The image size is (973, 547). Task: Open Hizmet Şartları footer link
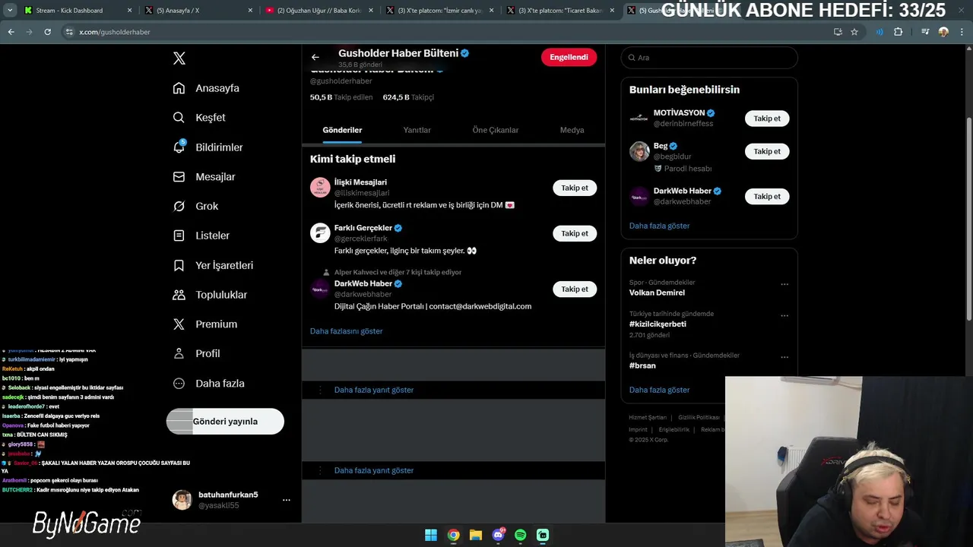648,417
